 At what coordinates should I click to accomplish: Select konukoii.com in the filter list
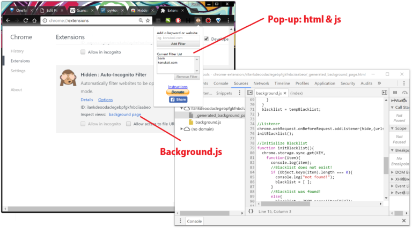(x=167, y=63)
